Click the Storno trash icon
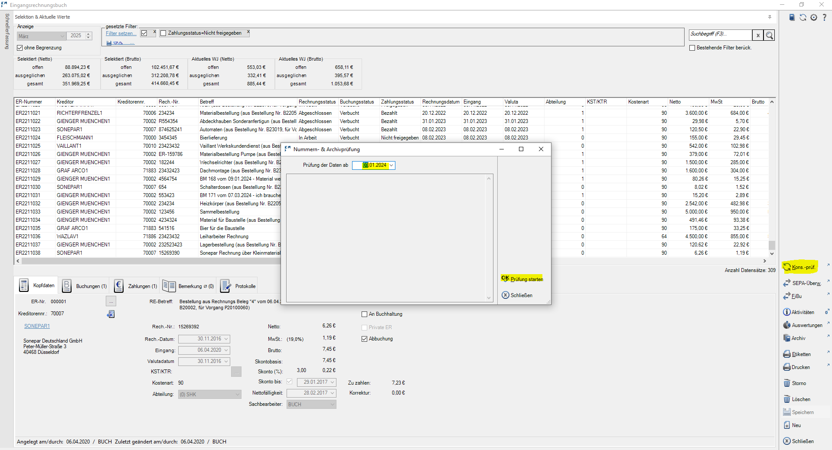The width and height of the screenshot is (832, 450). click(x=787, y=383)
